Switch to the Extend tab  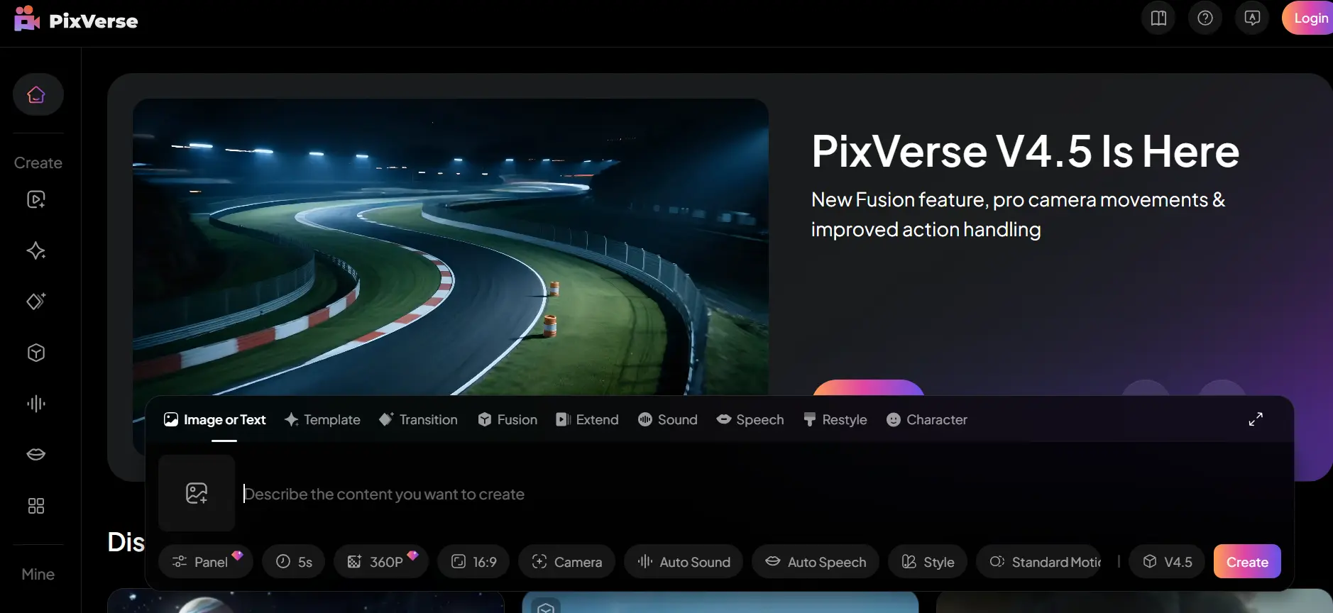[587, 420]
